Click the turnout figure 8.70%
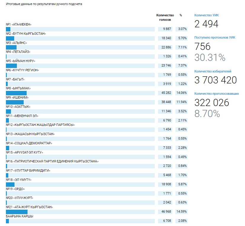This screenshot has height=226, width=245. [x=207, y=113]
